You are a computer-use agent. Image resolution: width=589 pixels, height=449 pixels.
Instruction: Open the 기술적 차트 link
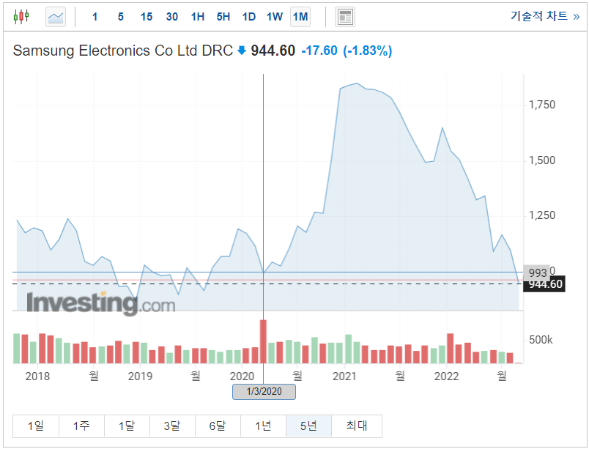click(x=544, y=16)
